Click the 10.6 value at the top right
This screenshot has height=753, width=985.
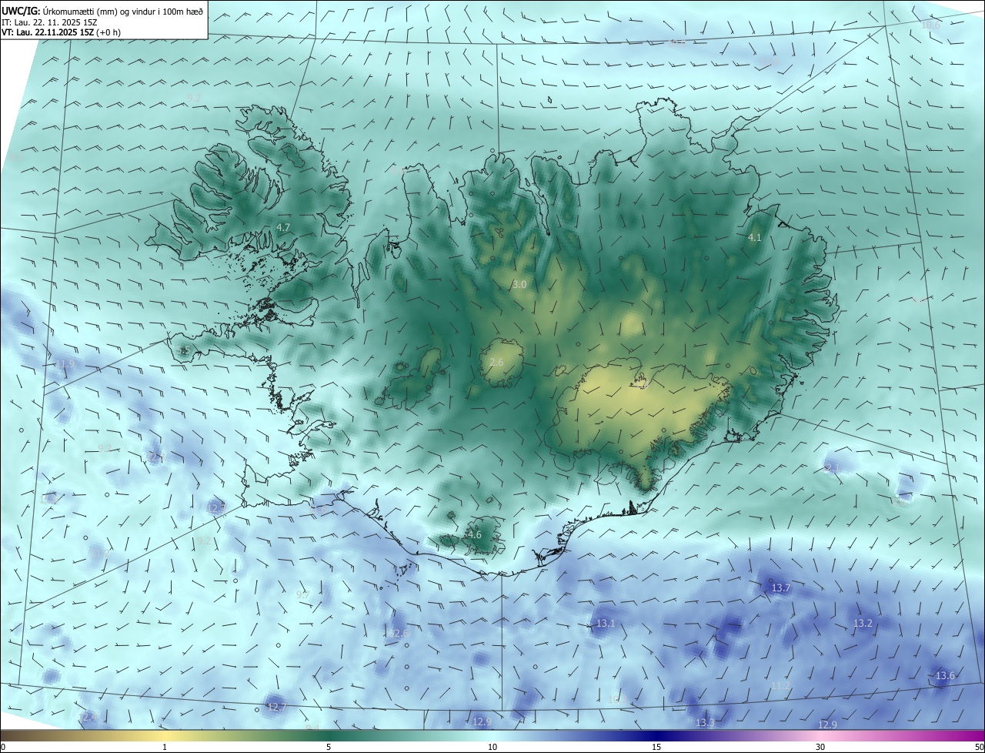click(x=930, y=25)
